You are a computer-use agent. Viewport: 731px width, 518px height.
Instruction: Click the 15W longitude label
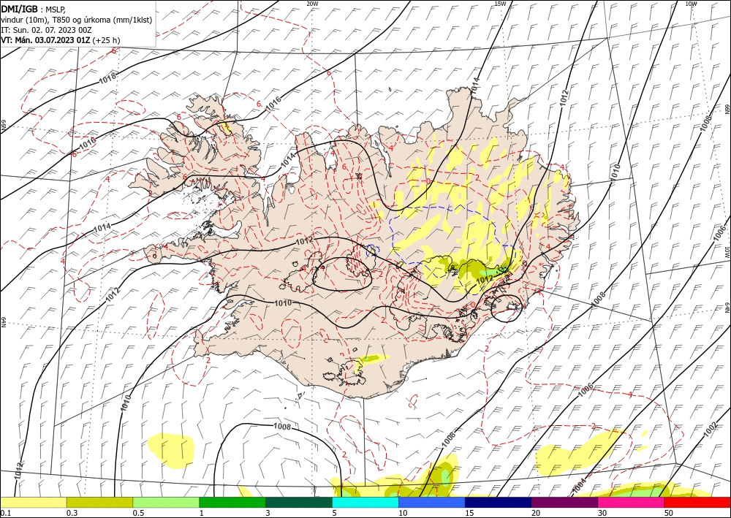point(500,3)
